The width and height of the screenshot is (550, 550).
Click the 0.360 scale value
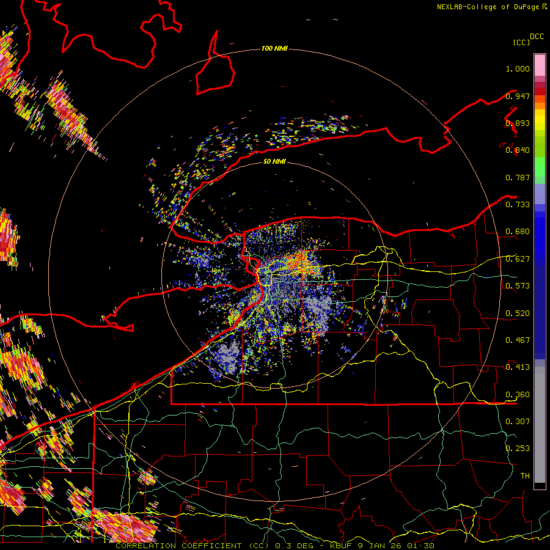coord(518,394)
